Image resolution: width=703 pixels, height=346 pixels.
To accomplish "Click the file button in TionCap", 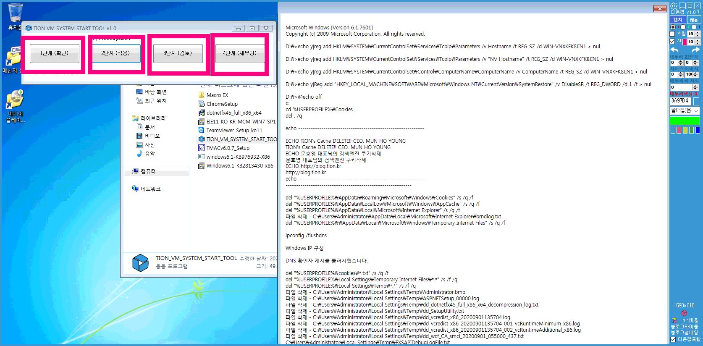I will 694,20.
